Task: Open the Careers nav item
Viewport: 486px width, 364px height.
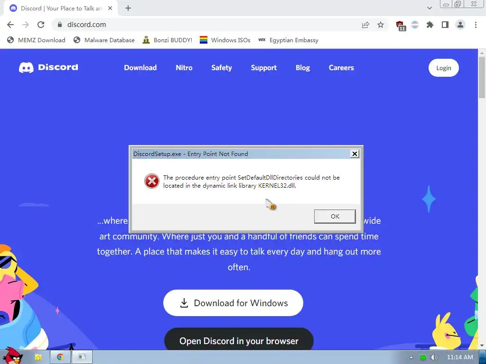Action: (x=341, y=68)
